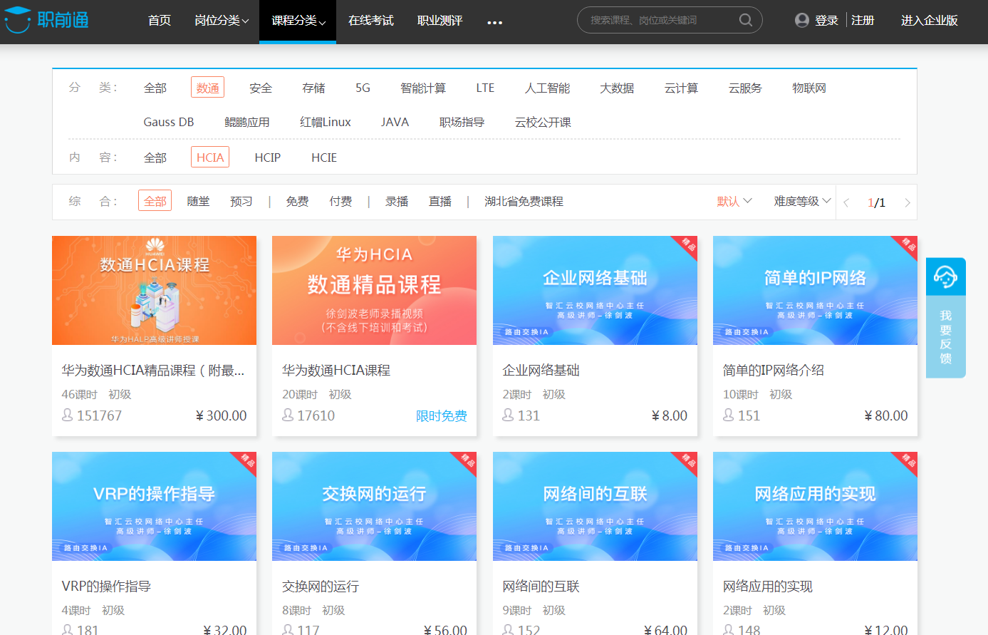Screen dimensions: 988x635
Task: Click the 限时免费 label
Action: [442, 415]
